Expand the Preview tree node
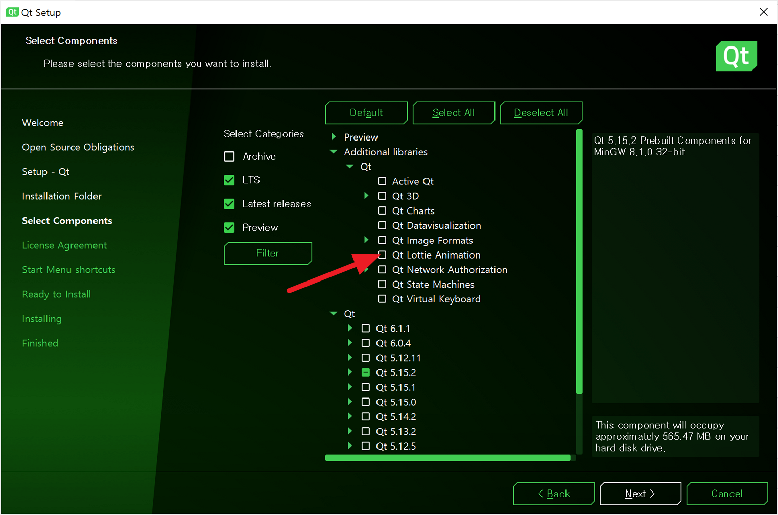The height and width of the screenshot is (515, 778). click(334, 137)
